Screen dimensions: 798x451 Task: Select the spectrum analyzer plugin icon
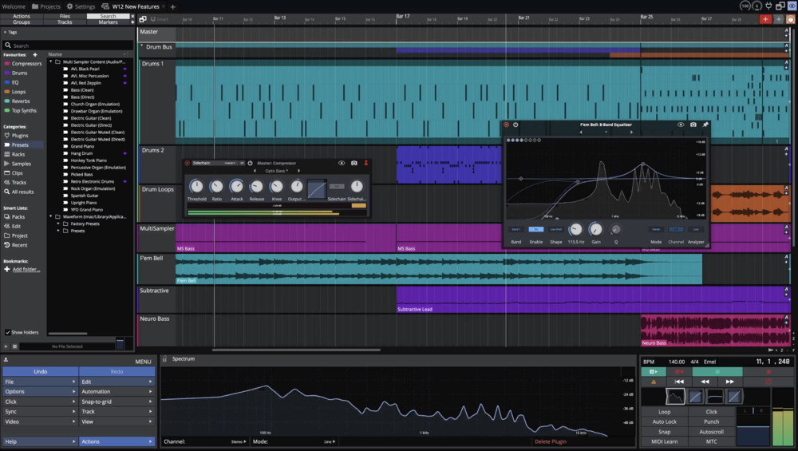[675, 397]
